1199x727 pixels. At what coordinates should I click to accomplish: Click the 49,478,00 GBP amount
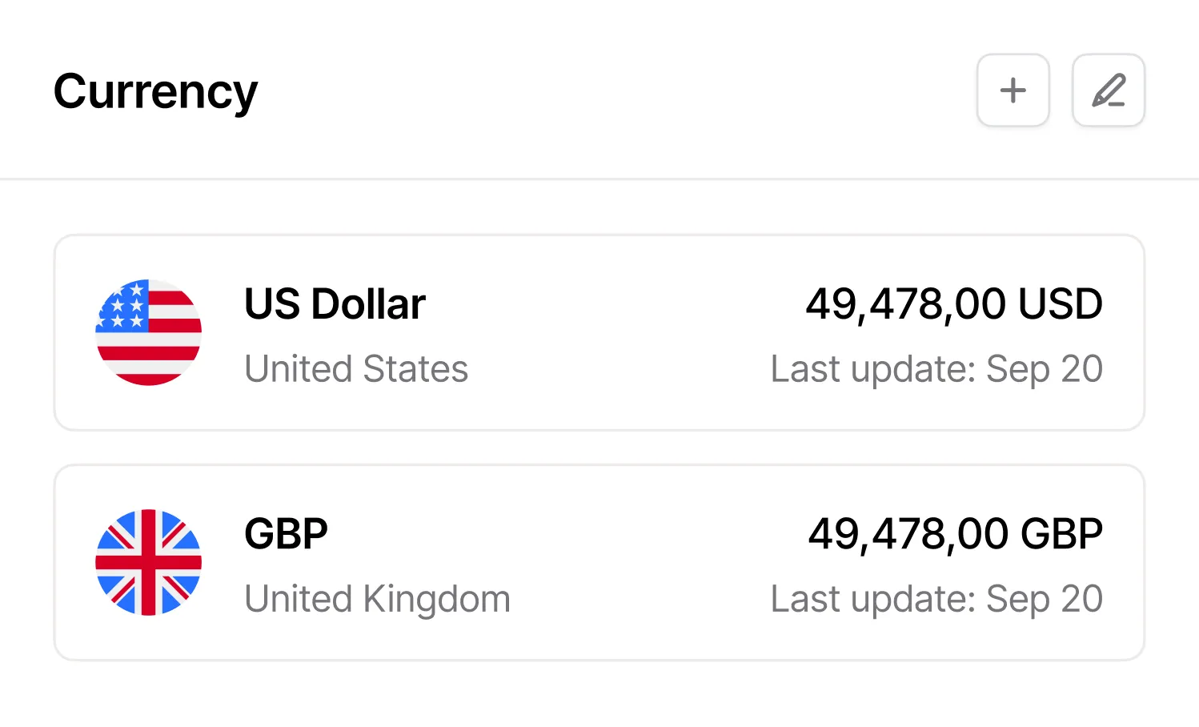click(x=955, y=534)
